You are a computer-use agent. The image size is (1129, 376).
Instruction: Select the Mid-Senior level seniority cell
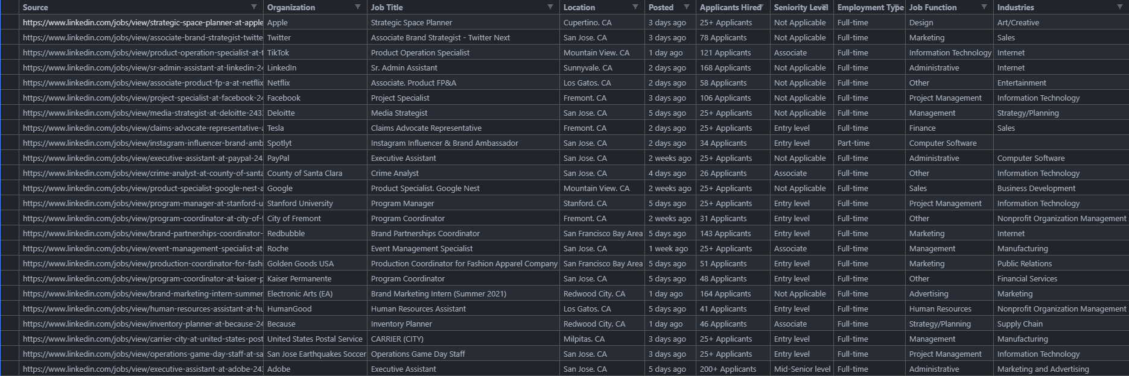[802, 369]
